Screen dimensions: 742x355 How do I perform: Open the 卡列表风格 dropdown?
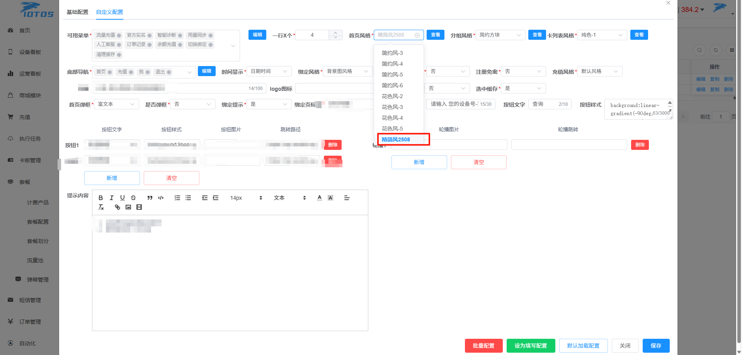(x=602, y=35)
